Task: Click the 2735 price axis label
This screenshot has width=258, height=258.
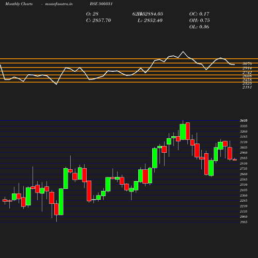Action: pos(244,169)
